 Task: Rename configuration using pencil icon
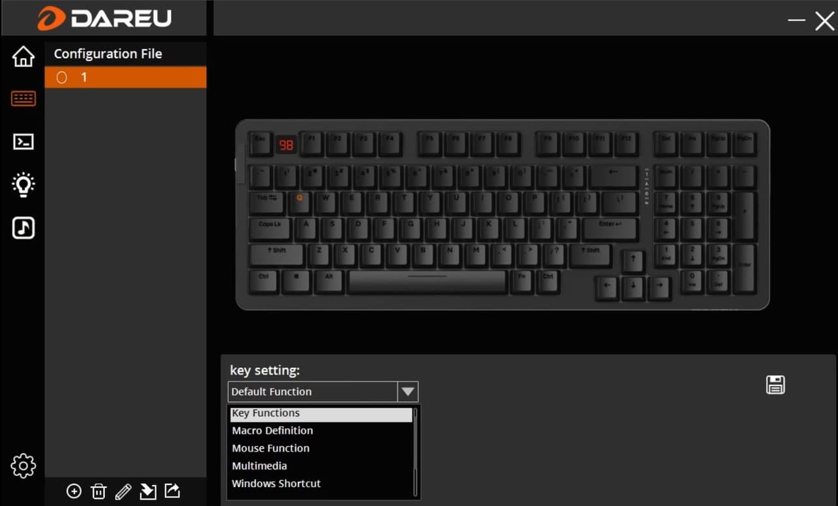123,491
